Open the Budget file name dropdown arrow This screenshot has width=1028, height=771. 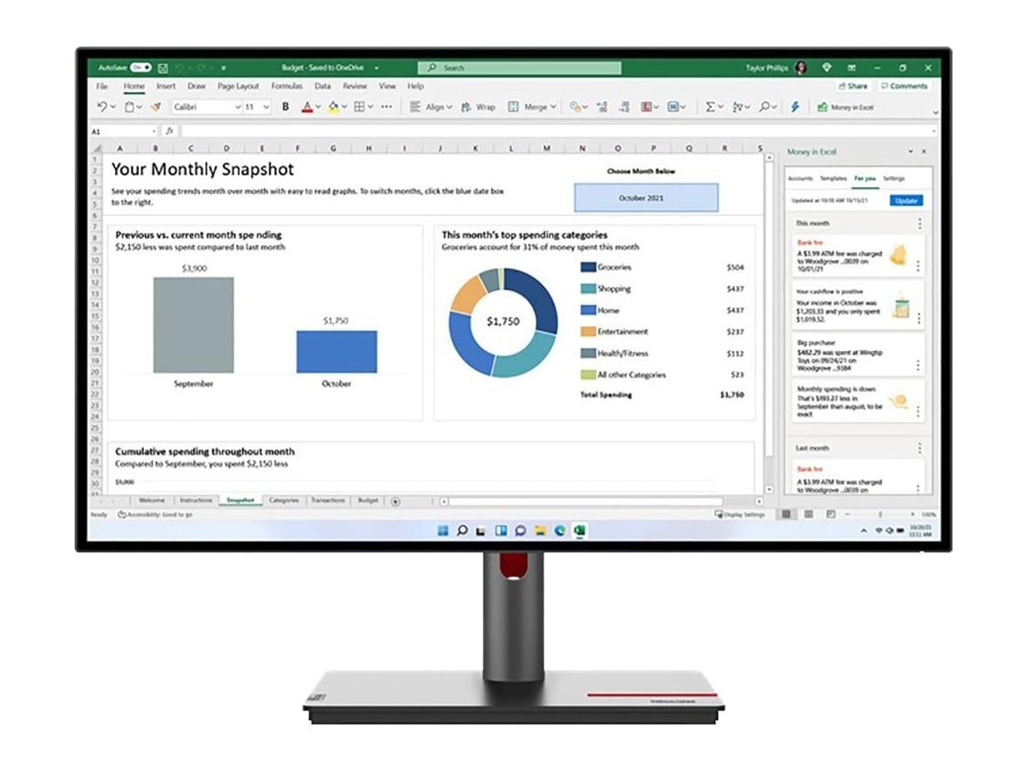[377, 68]
